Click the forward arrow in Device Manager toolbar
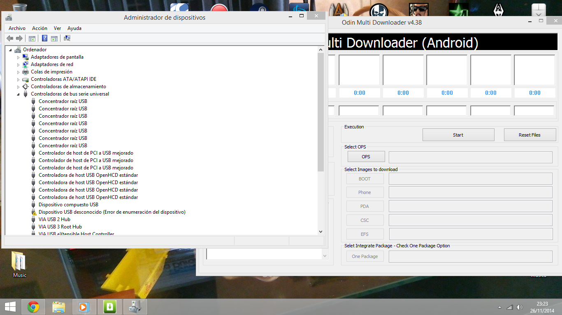This screenshot has height=315, width=562. click(19, 38)
